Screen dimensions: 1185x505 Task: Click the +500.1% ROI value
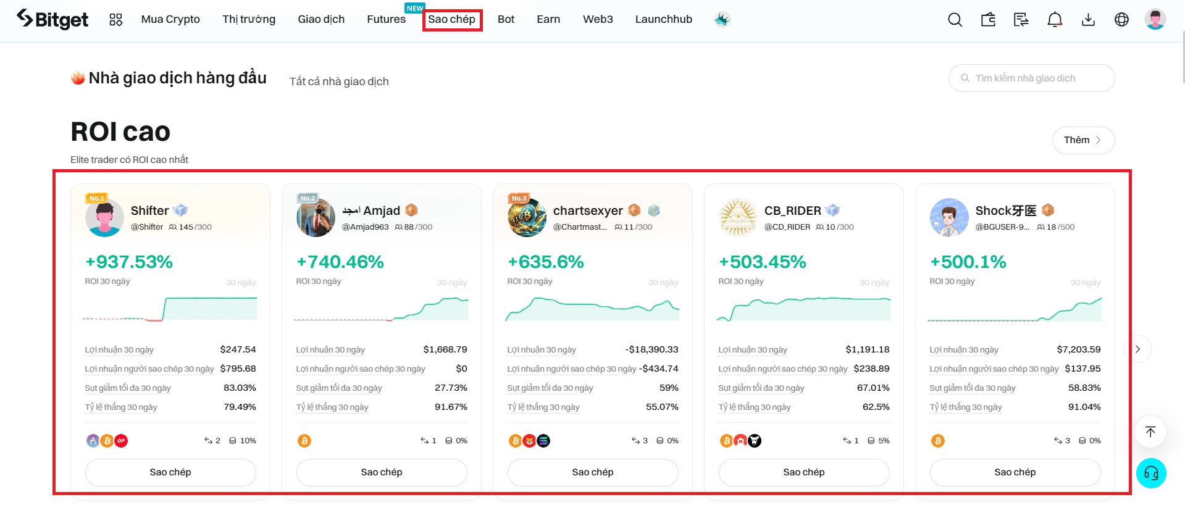(x=968, y=262)
